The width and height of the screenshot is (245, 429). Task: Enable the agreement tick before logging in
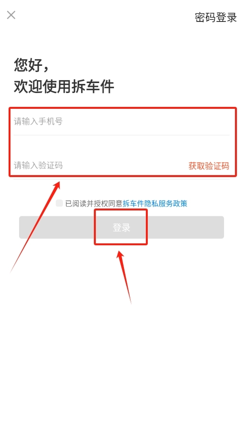[x=59, y=203]
